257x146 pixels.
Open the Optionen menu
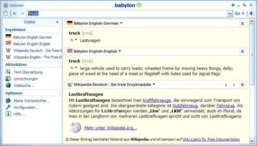click(16, 5)
